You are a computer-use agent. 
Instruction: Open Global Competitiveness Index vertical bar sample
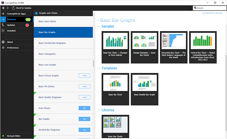click(x=203, y=47)
